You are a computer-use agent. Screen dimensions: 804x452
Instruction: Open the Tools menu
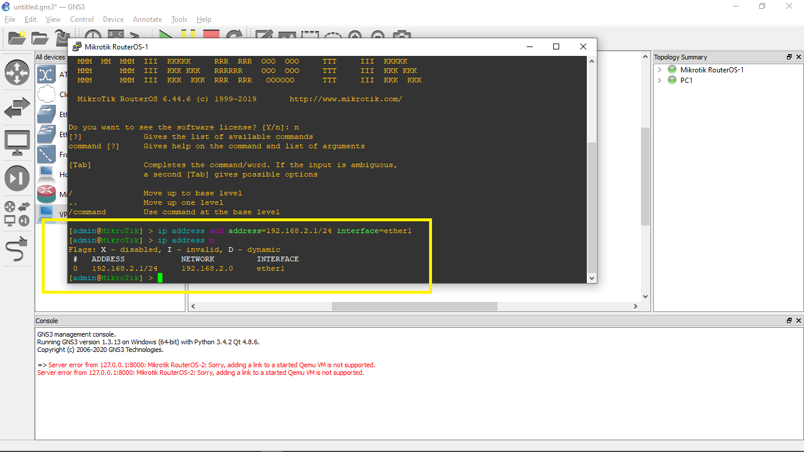179,19
